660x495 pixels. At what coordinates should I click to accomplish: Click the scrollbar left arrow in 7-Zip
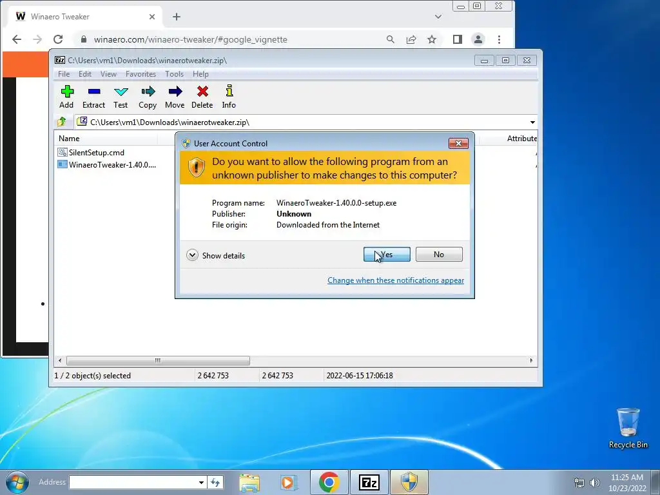[x=60, y=361]
